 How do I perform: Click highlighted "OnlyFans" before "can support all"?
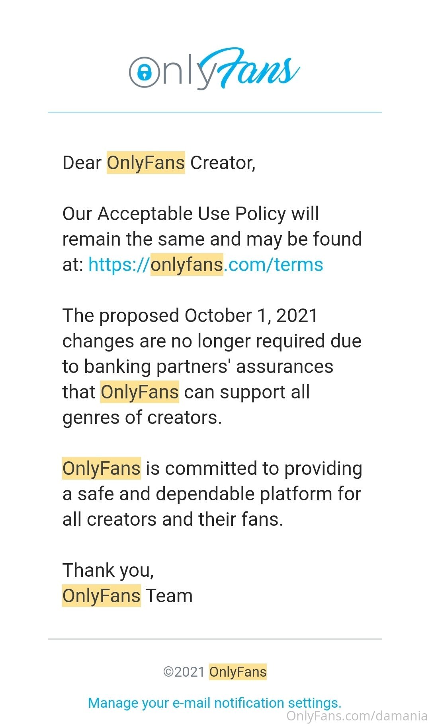139,392
